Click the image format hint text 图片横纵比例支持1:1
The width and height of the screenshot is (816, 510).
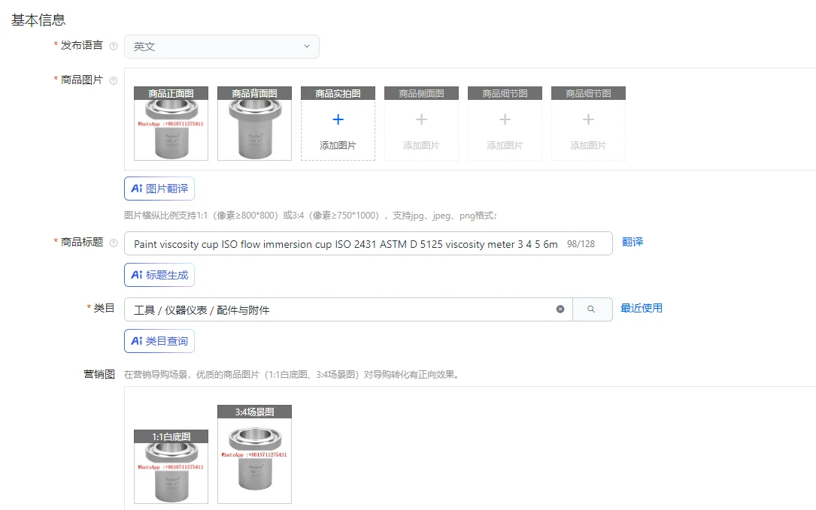tap(311, 216)
